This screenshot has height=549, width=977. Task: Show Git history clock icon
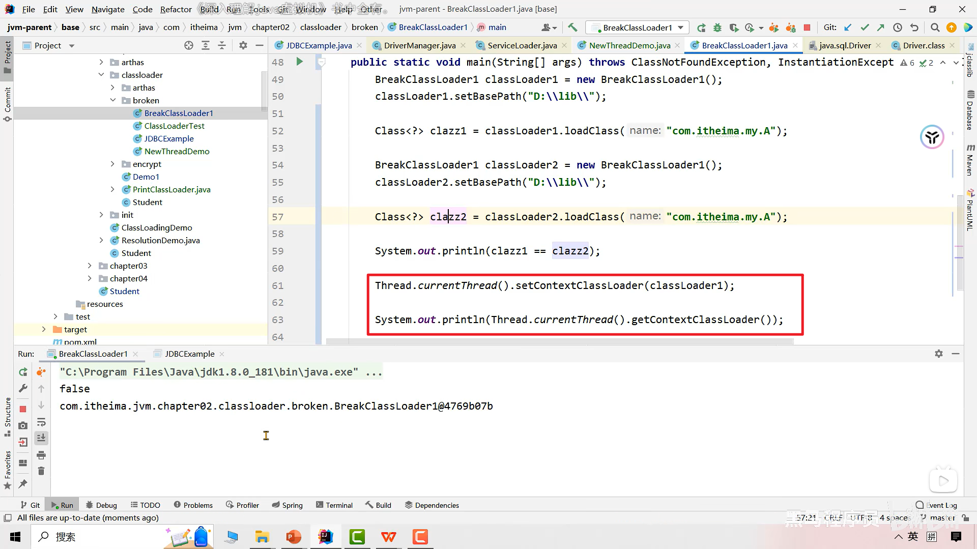tap(898, 27)
